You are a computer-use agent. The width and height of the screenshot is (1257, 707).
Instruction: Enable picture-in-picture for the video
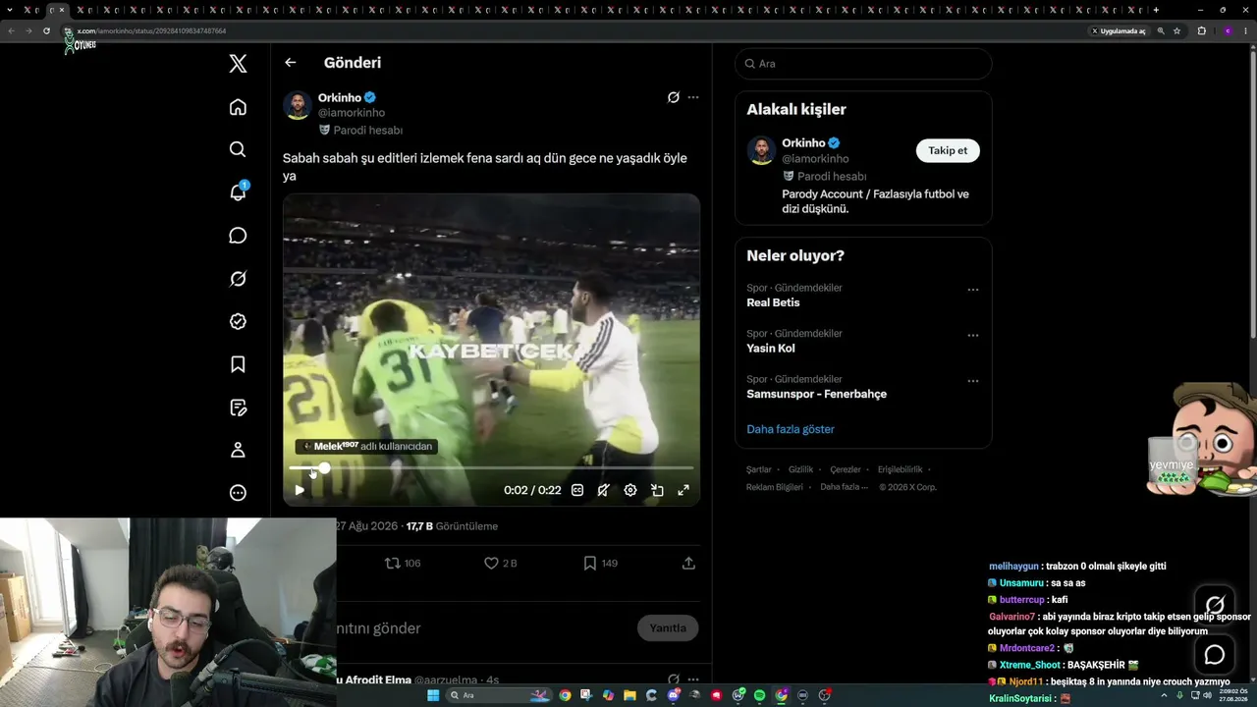click(657, 490)
